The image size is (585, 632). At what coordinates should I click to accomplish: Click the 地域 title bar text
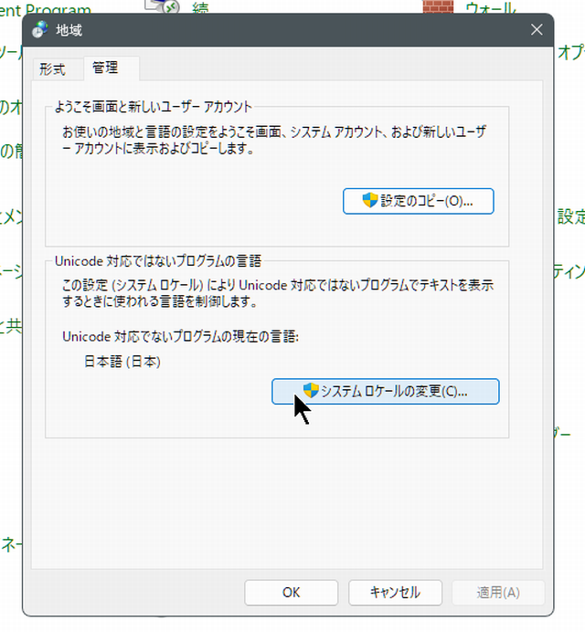(69, 29)
